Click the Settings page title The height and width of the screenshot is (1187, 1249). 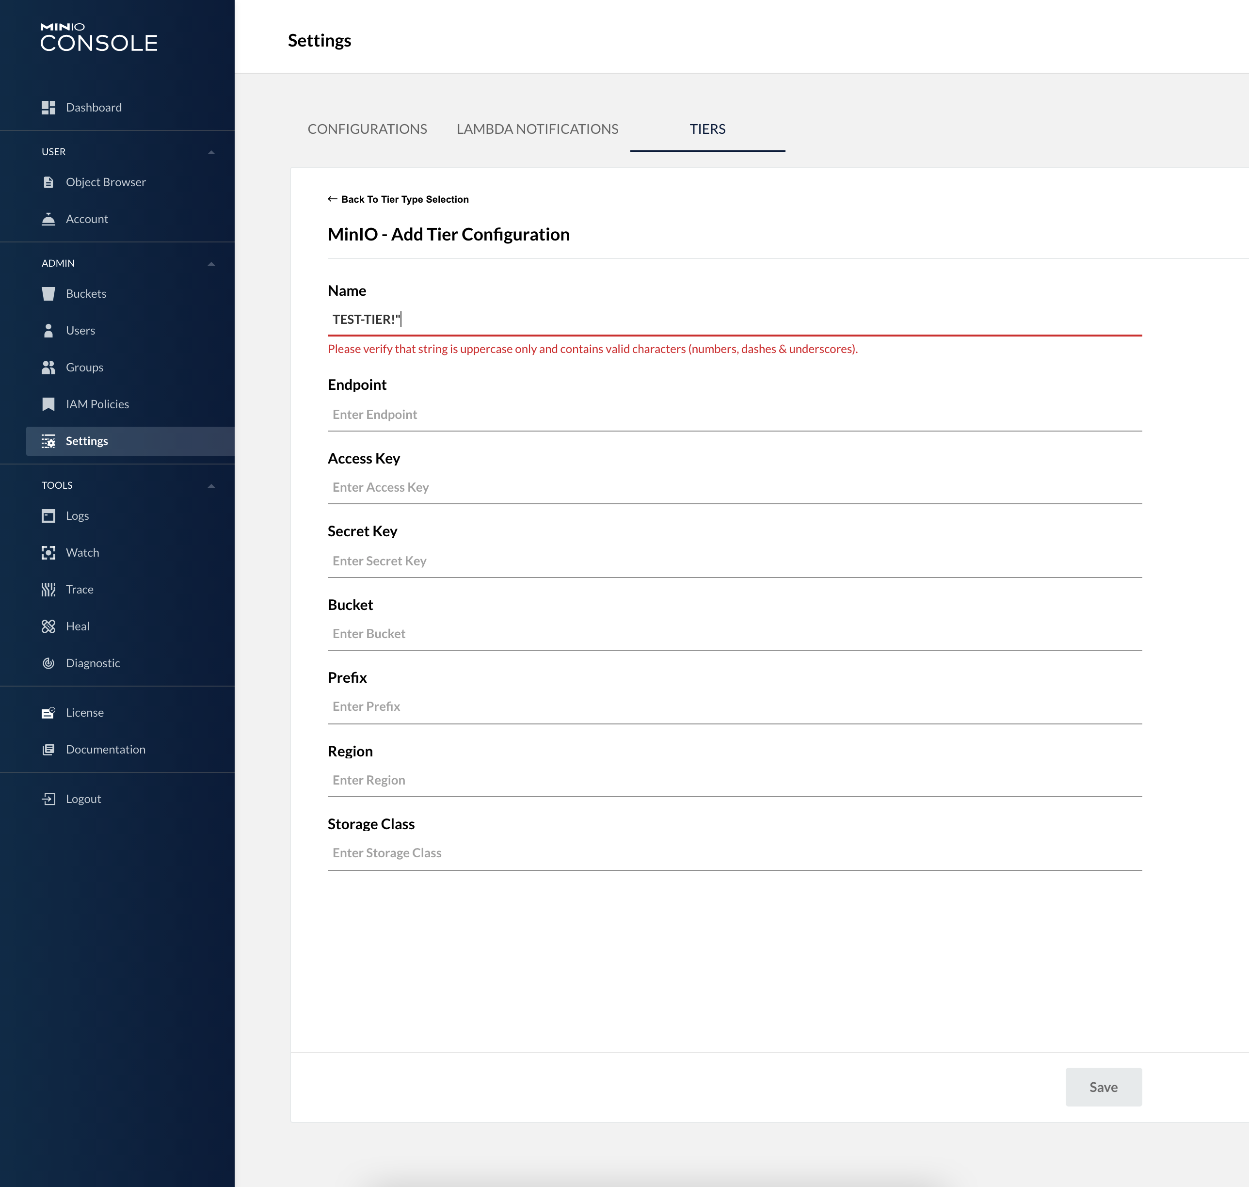[320, 41]
